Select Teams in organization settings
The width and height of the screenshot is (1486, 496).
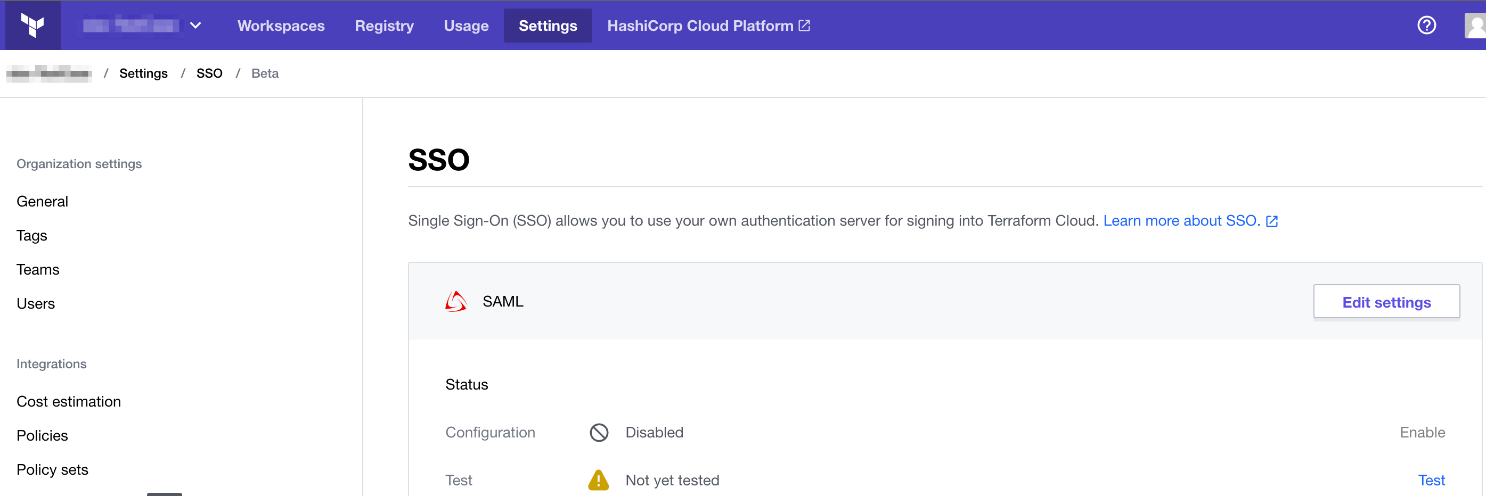pos(38,270)
